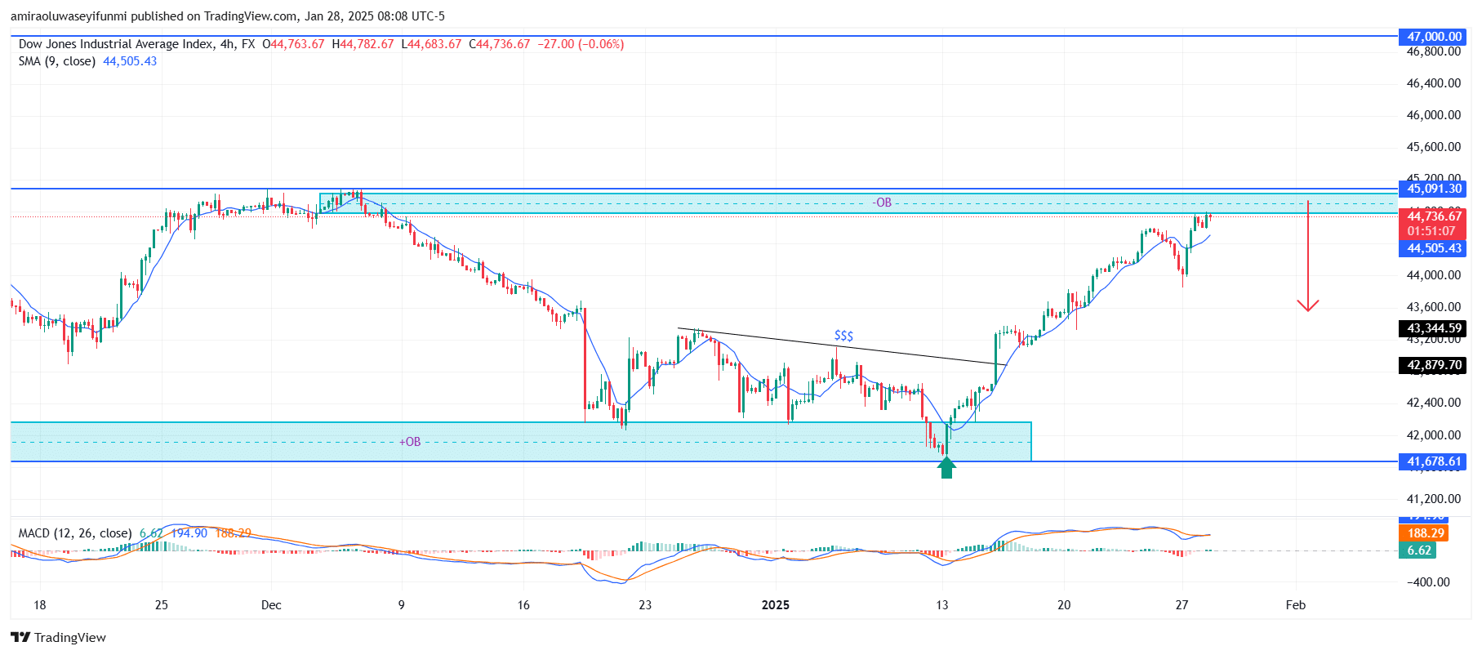Click the close value C44,736.67 in legend

tap(499, 44)
